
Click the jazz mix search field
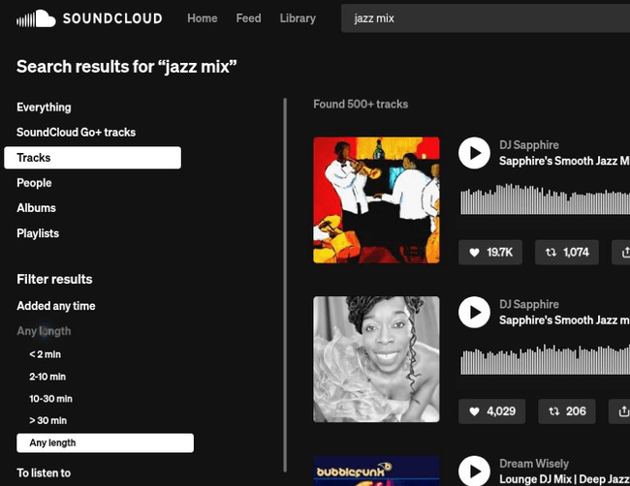pos(486,18)
